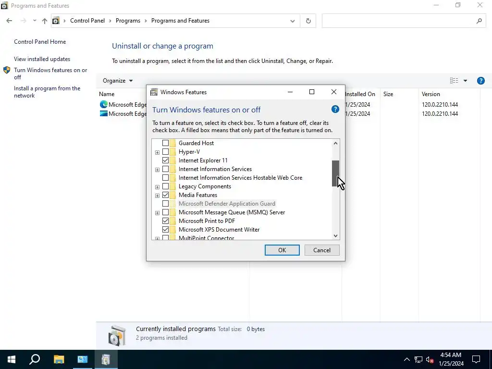492x369 pixels.
Task: Open the Organize dropdown menu
Action: tap(118, 81)
